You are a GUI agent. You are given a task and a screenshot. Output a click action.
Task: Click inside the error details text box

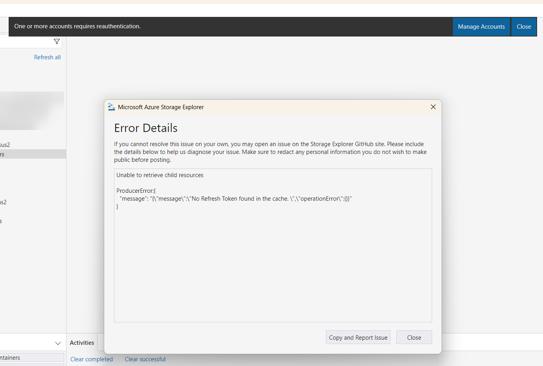273,245
